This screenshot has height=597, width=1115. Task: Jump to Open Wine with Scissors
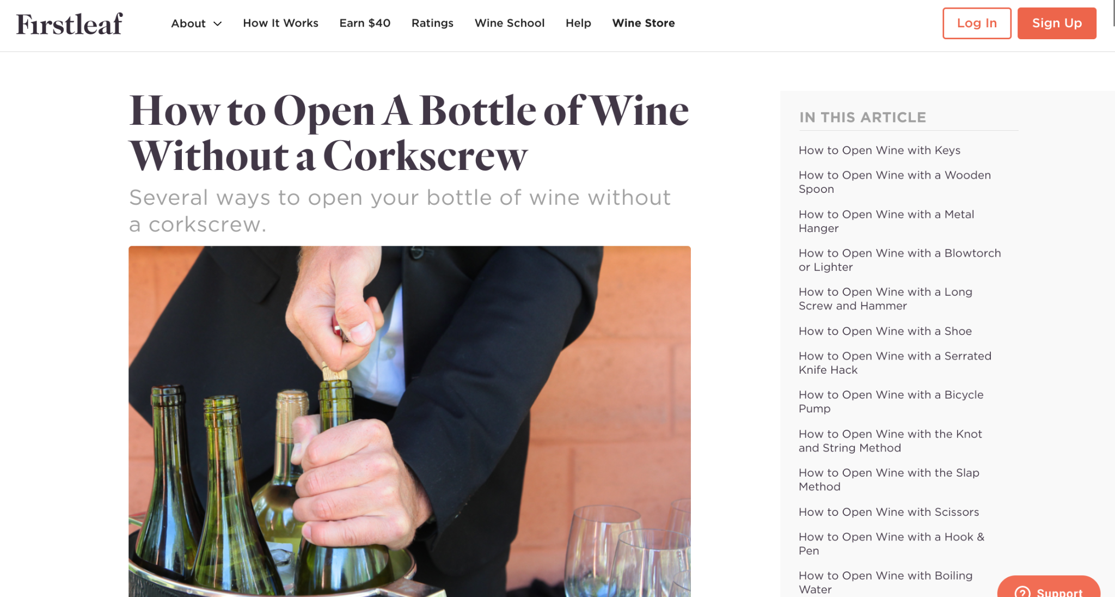(889, 512)
